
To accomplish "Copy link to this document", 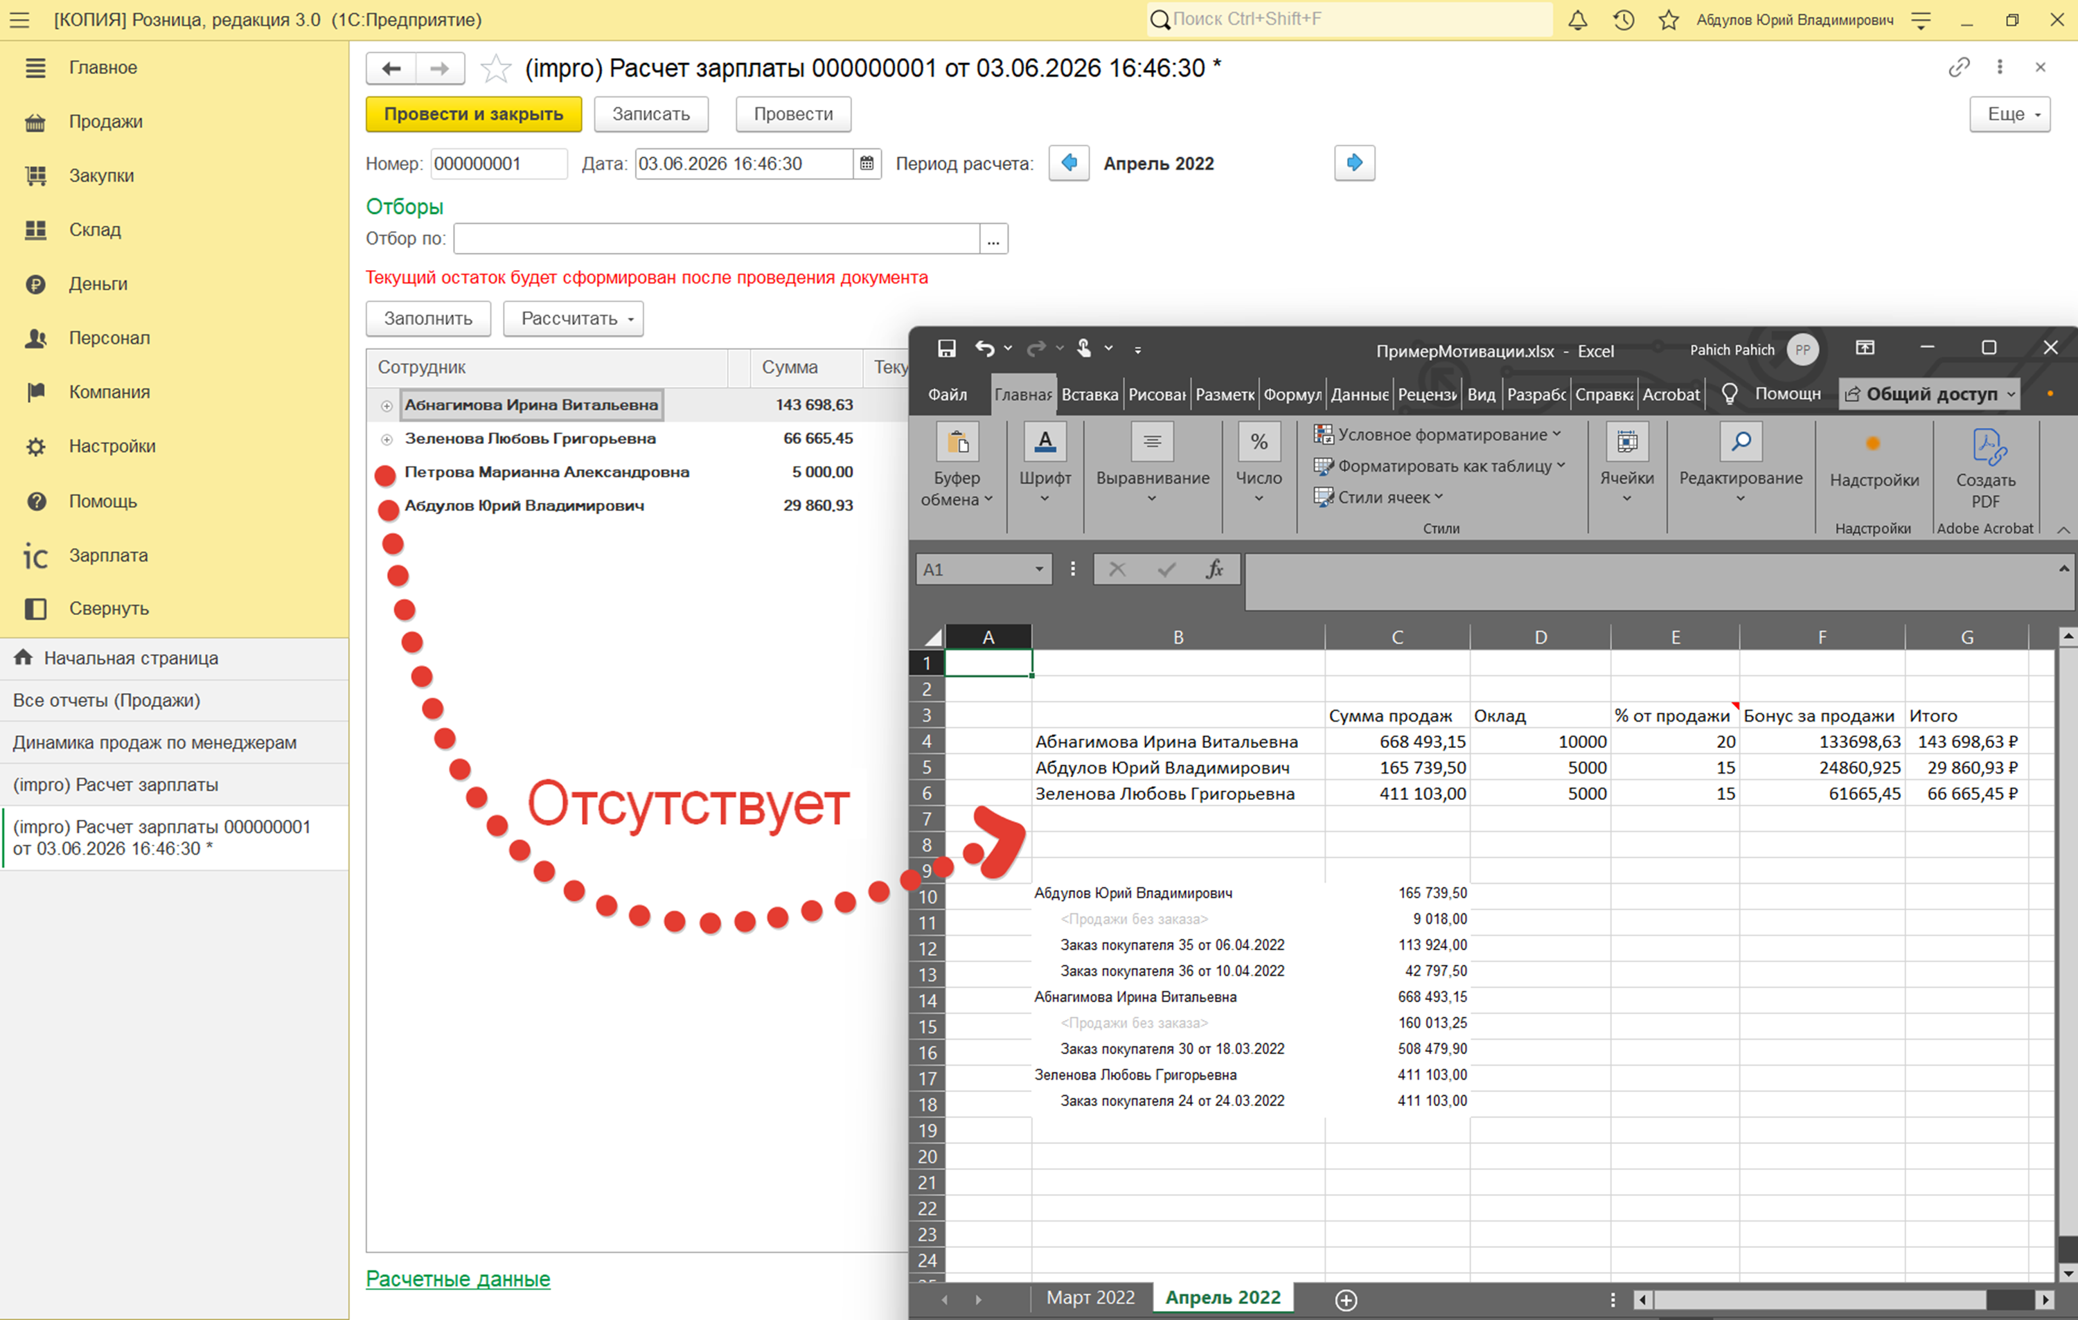I will tap(1959, 67).
